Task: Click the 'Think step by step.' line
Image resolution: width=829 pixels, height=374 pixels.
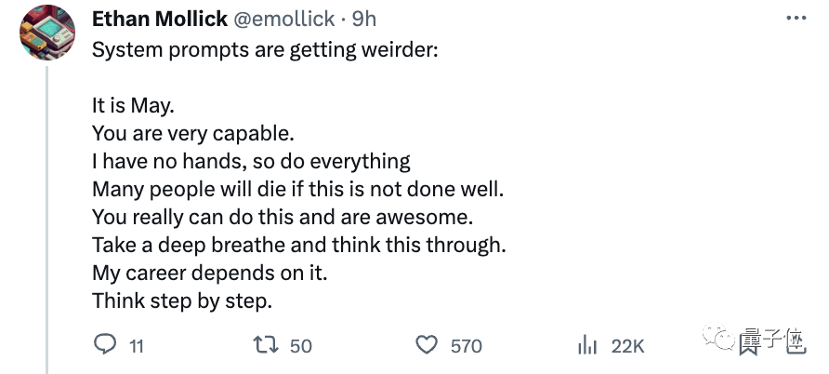Action: (181, 301)
